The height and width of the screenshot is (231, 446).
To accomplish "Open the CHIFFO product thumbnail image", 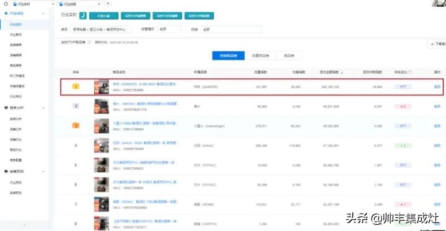I will [x=102, y=224].
